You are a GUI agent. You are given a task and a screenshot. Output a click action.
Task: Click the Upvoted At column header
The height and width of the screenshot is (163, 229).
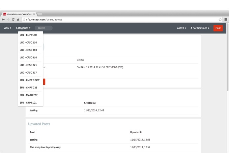point(136,132)
